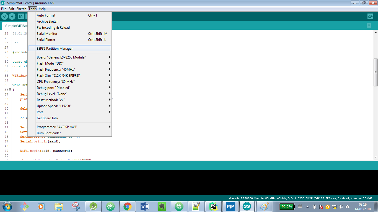Expand Programmer "AVRISP mkII" submenu
This screenshot has height=212, width=378.
point(70,127)
